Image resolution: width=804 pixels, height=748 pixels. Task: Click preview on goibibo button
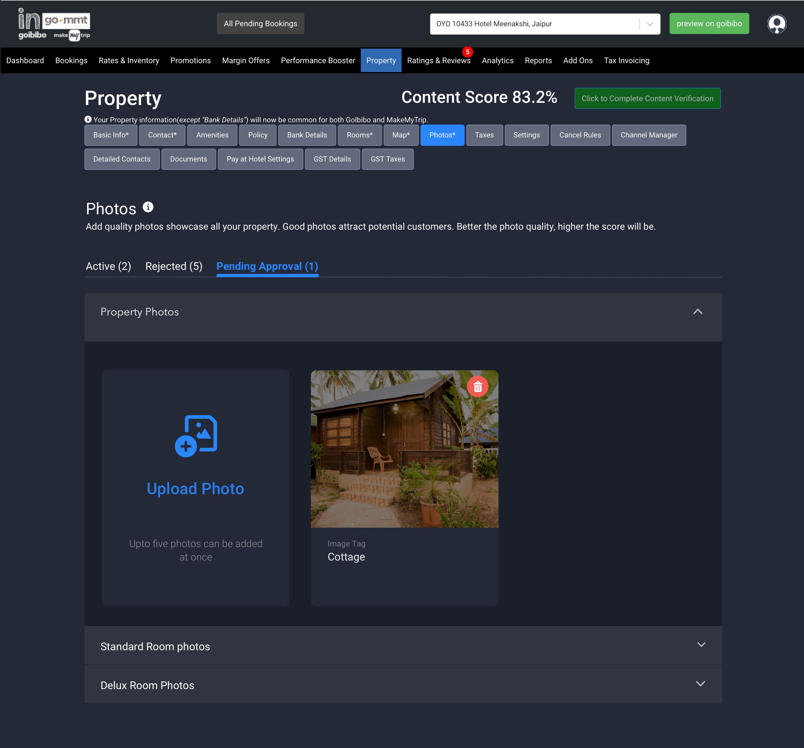[x=709, y=24]
